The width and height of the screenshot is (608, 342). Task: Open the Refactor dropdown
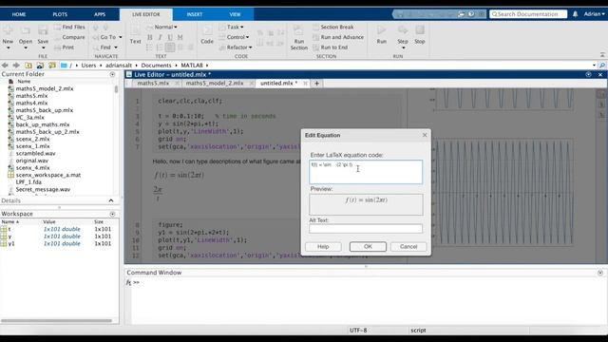[x=236, y=47]
